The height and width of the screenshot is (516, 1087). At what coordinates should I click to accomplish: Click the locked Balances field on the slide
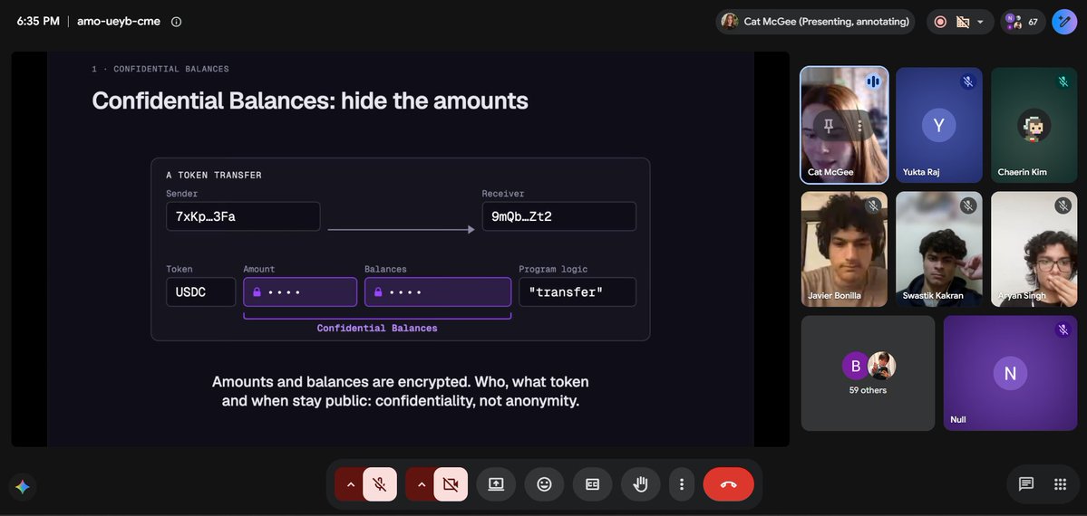438,291
